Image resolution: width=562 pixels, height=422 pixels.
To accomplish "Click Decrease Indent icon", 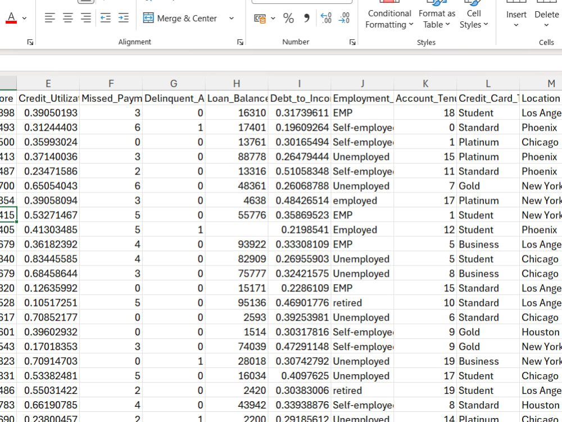I will coord(106,17).
